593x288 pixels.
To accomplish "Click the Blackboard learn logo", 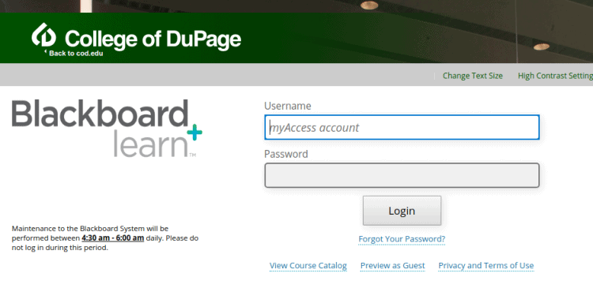I will pos(107,129).
